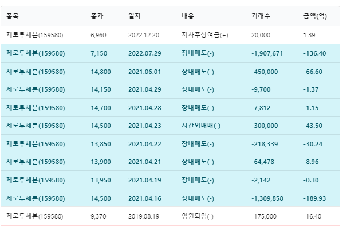Select closing price 14,150
The height and width of the screenshot is (226, 343).
(101, 89)
